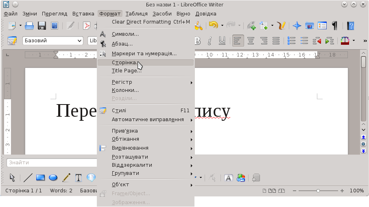The width and height of the screenshot is (369, 207).
Task: Open the paragraph style dropdown 'Базовий'
Action: coord(53,41)
